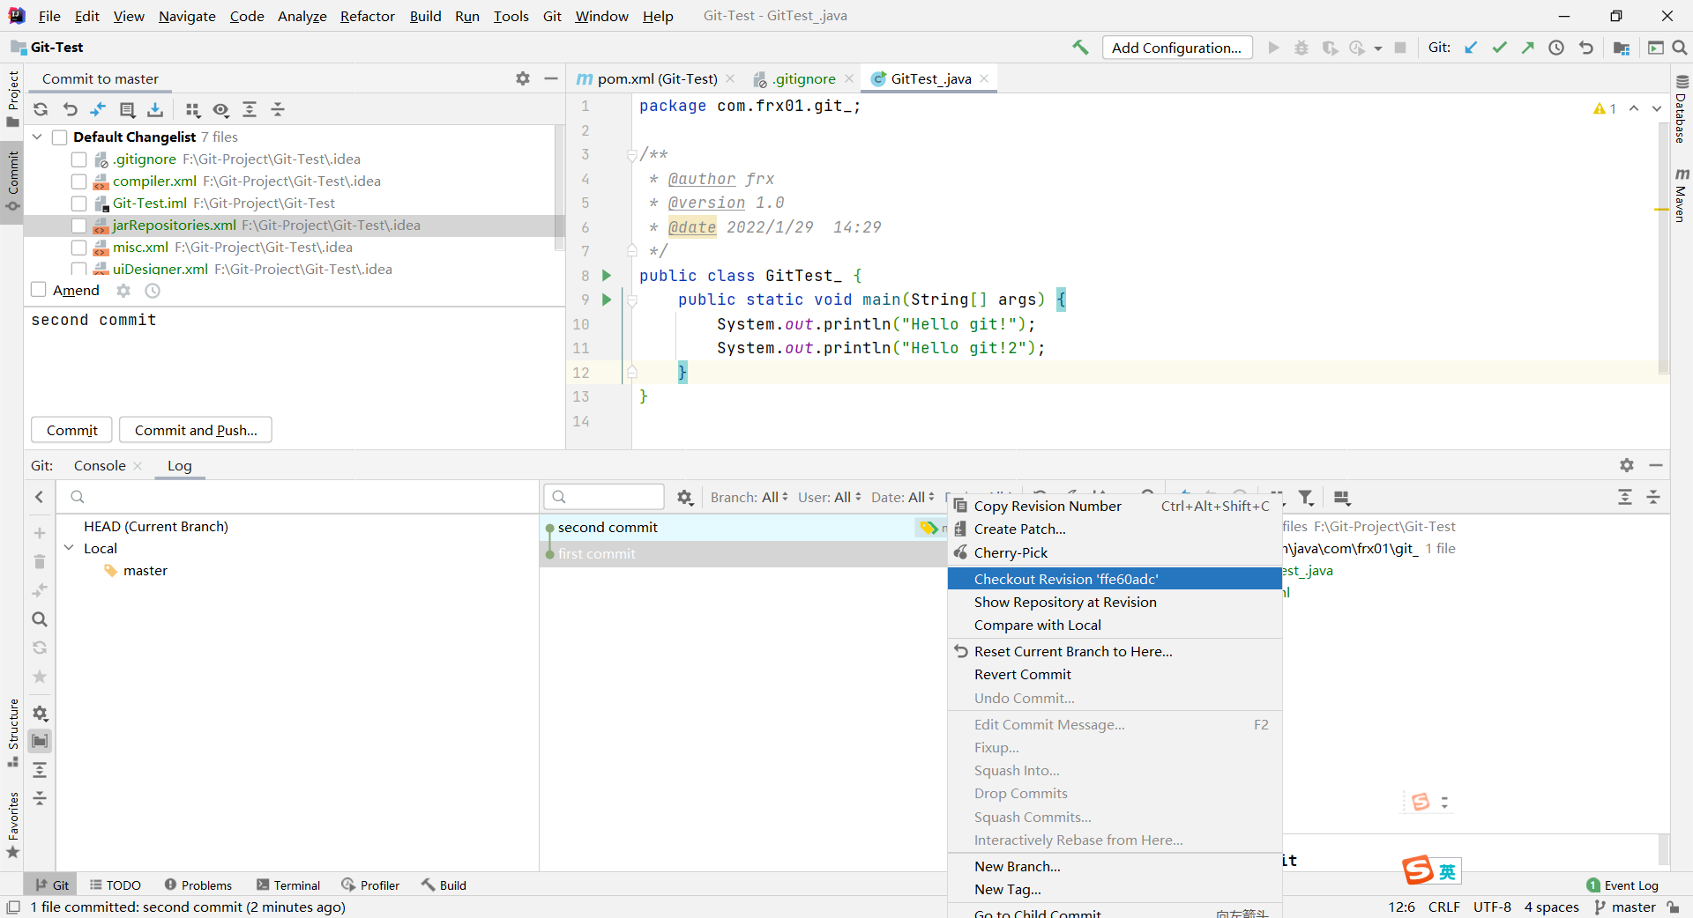Open the User: All filter dropdown
The width and height of the screenshot is (1693, 918).
830,498
